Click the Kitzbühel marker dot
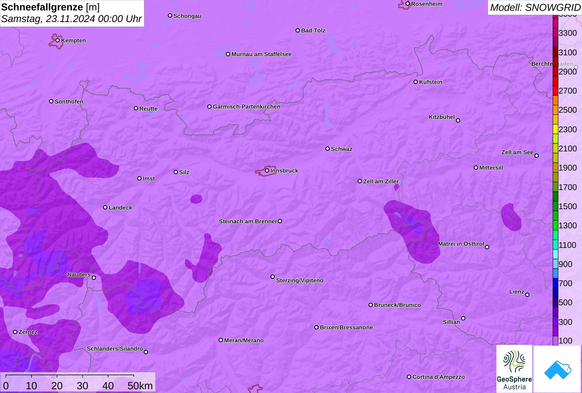This screenshot has height=393, width=582. [x=458, y=121]
